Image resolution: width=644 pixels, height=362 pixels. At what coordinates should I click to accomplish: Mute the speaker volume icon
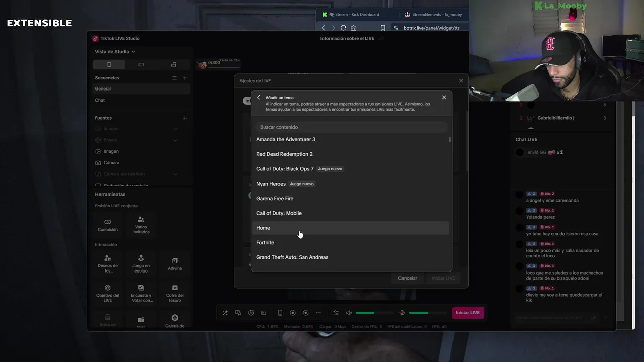pyautogui.click(x=349, y=313)
